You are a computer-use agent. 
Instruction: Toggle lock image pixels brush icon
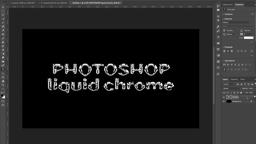pos(231,93)
